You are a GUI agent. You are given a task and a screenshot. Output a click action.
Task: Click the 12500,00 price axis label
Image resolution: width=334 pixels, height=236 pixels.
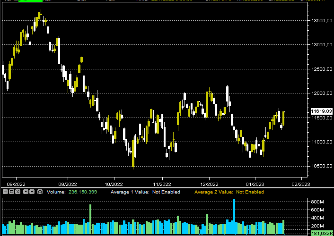pos(322,69)
